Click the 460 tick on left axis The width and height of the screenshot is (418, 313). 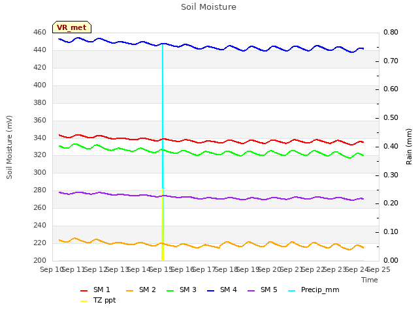(40, 32)
